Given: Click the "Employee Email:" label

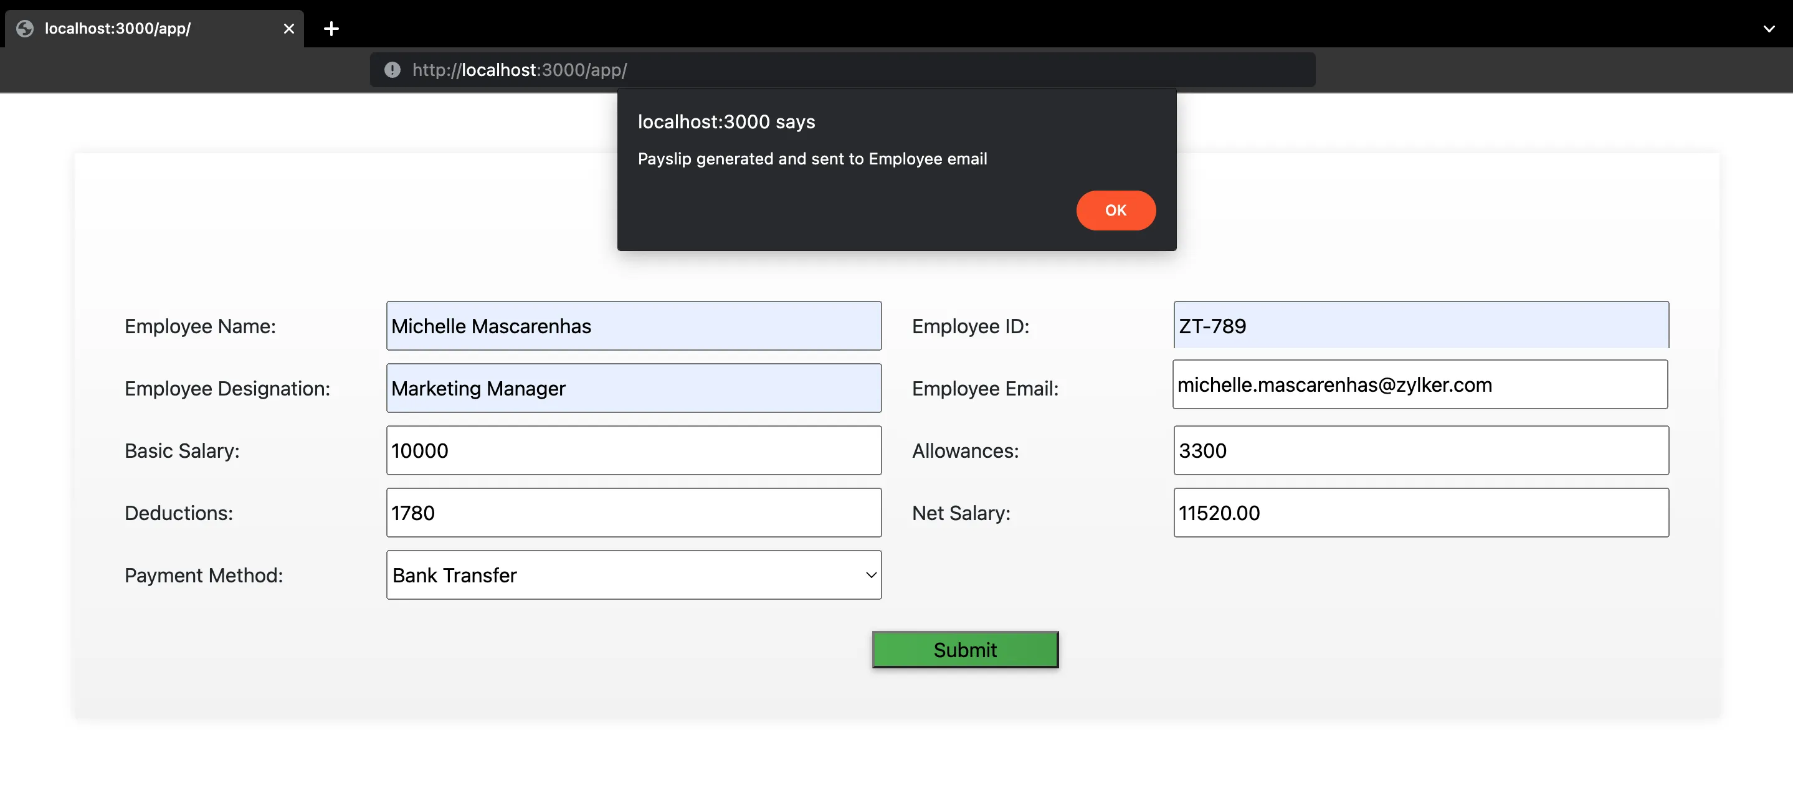Looking at the screenshot, I should (985, 388).
